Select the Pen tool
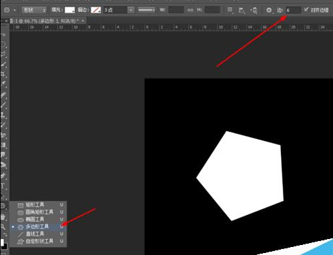The width and height of the screenshot is (333, 255). point(3,175)
